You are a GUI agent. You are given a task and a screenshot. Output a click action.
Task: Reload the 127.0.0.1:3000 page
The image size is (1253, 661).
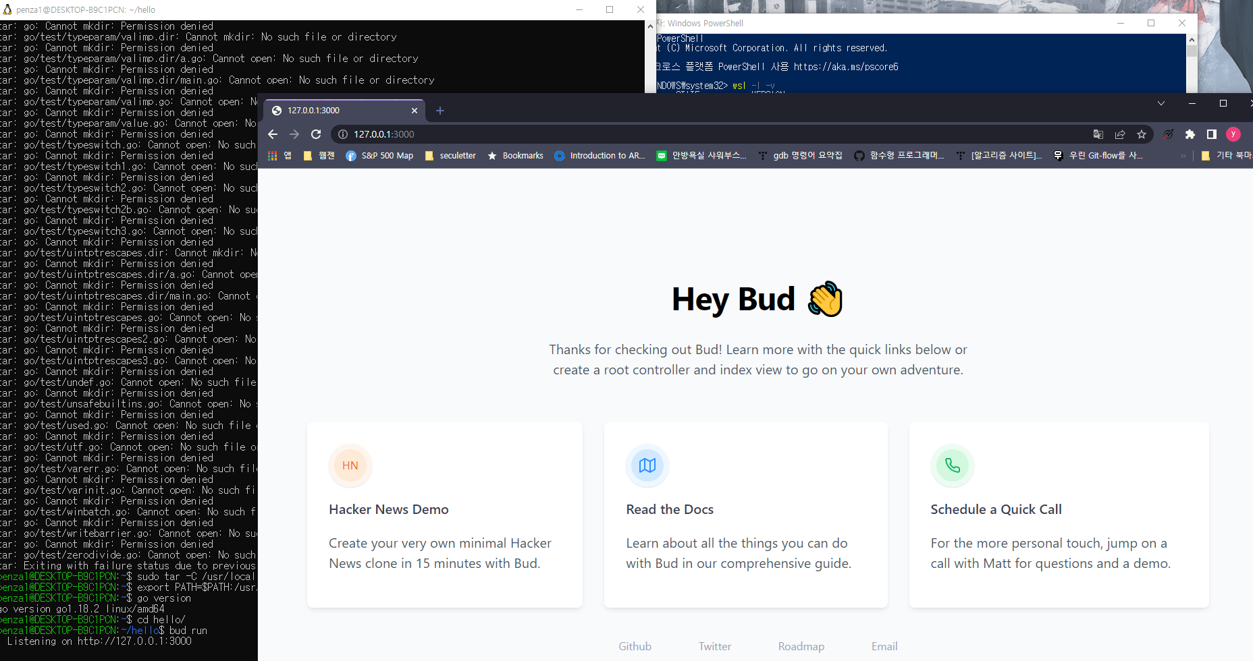316,134
